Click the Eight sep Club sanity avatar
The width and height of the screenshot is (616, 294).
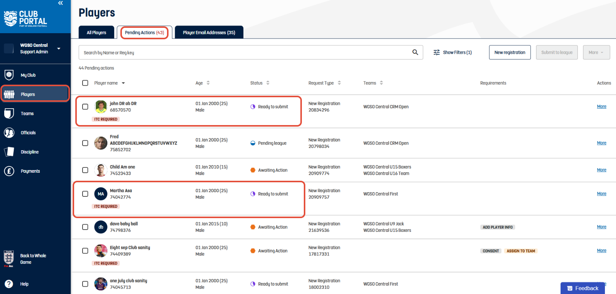[101, 251]
